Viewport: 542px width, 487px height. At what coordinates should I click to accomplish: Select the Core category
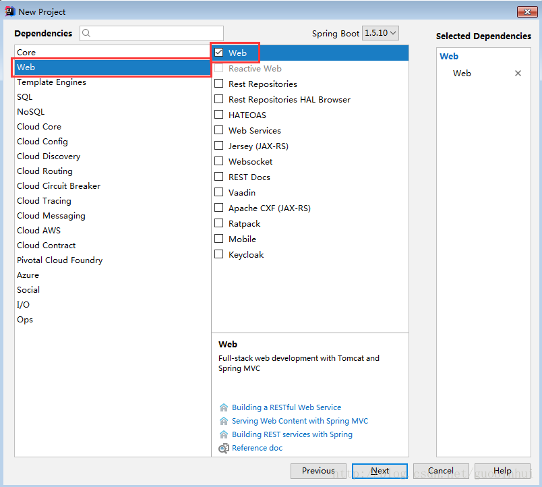tap(113, 52)
